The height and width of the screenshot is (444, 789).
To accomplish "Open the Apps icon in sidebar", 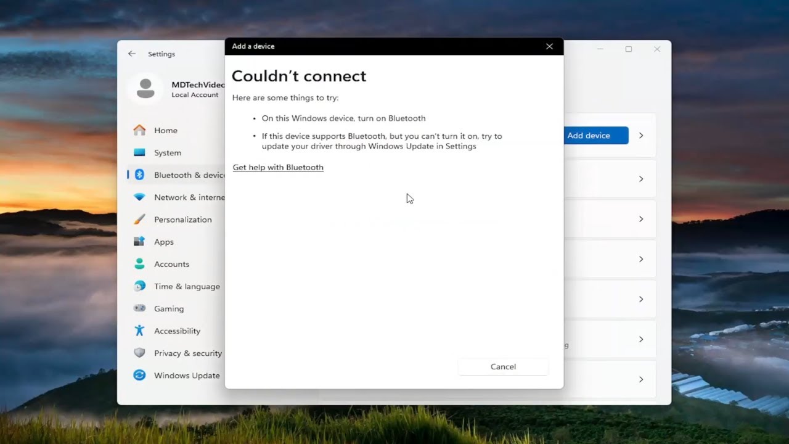I will click(140, 241).
